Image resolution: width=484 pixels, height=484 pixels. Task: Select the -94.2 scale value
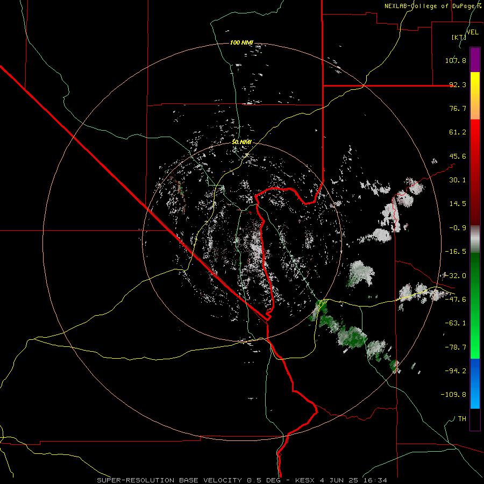[x=455, y=371]
